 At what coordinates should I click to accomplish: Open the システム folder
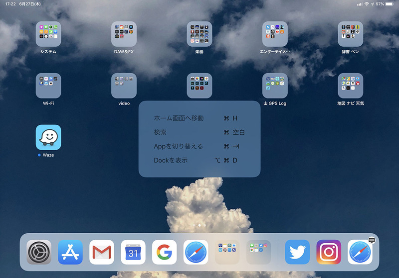[x=48, y=34]
